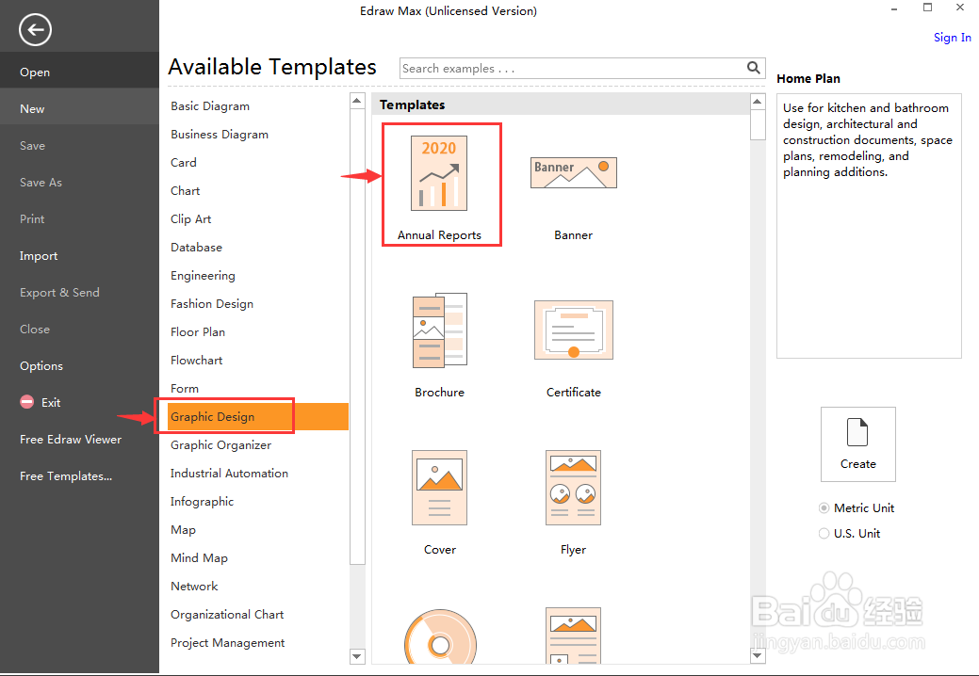Click the search magnifier icon

(754, 68)
